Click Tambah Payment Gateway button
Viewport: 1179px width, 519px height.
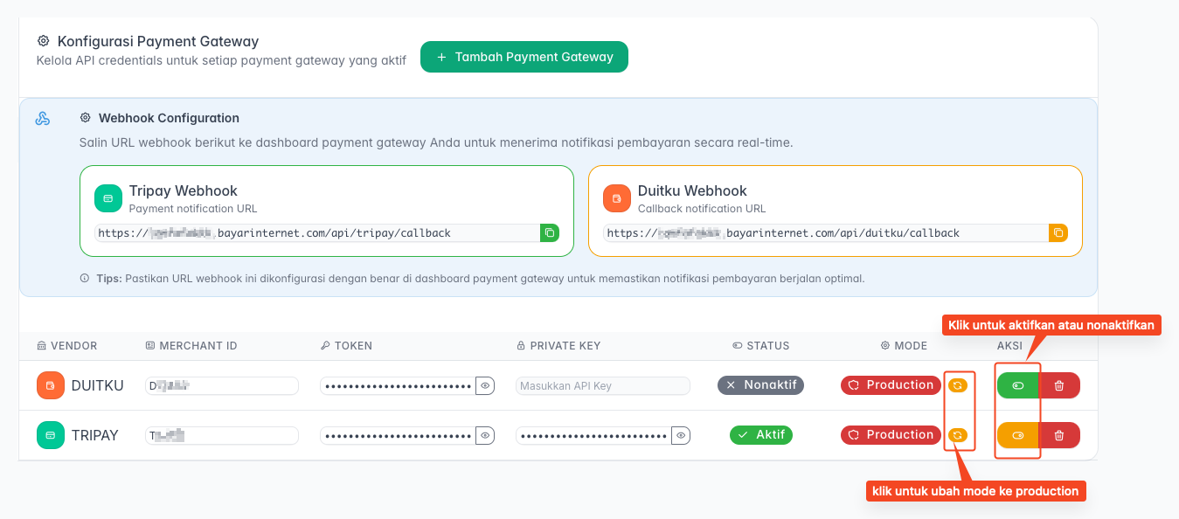(x=524, y=57)
